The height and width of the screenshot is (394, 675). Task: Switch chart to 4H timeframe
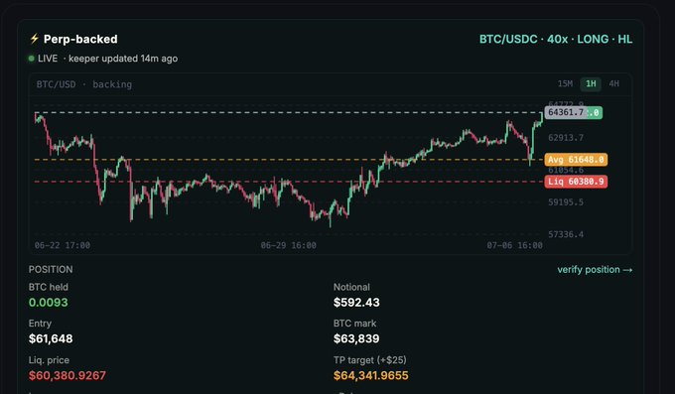point(613,84)
